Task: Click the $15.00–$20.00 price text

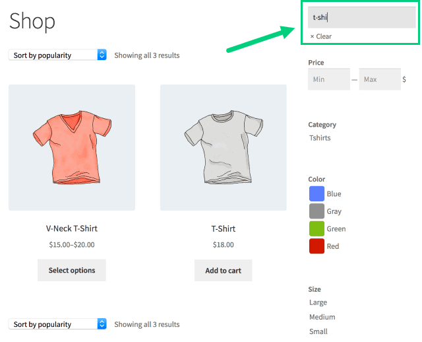Action: (x=72, y=245)
